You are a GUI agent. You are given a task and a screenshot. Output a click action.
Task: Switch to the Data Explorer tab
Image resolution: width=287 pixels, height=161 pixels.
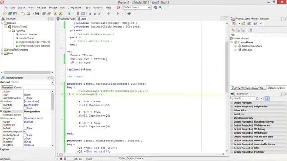tap(276, 88)
